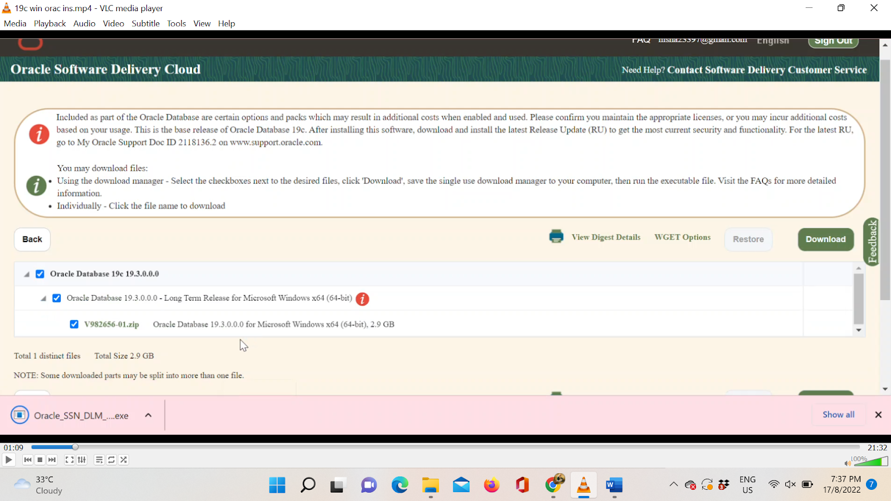Open Windows taskbar Search
The image size is (891, 501).
coord(308,485)
